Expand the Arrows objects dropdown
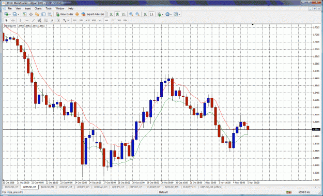Viewport: 323px width, 196px height. 68,20
